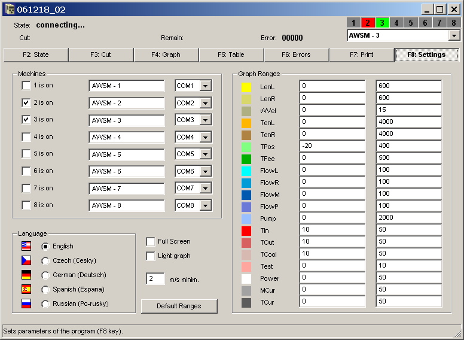Click the US flag icon for English
Viewport: 464px width, 340px height.
pyautogui.click(x=26, y=246)
